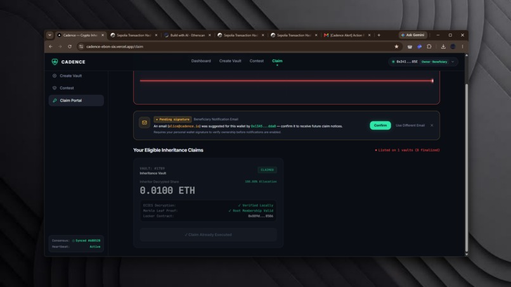Click the address bar URL field
The image size is (511, 287).
coord(238,47)
